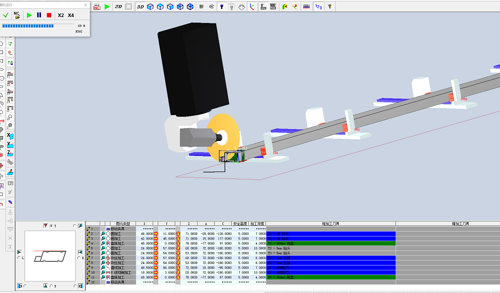Set simulation speed to X4

click(x=71, y=15)
